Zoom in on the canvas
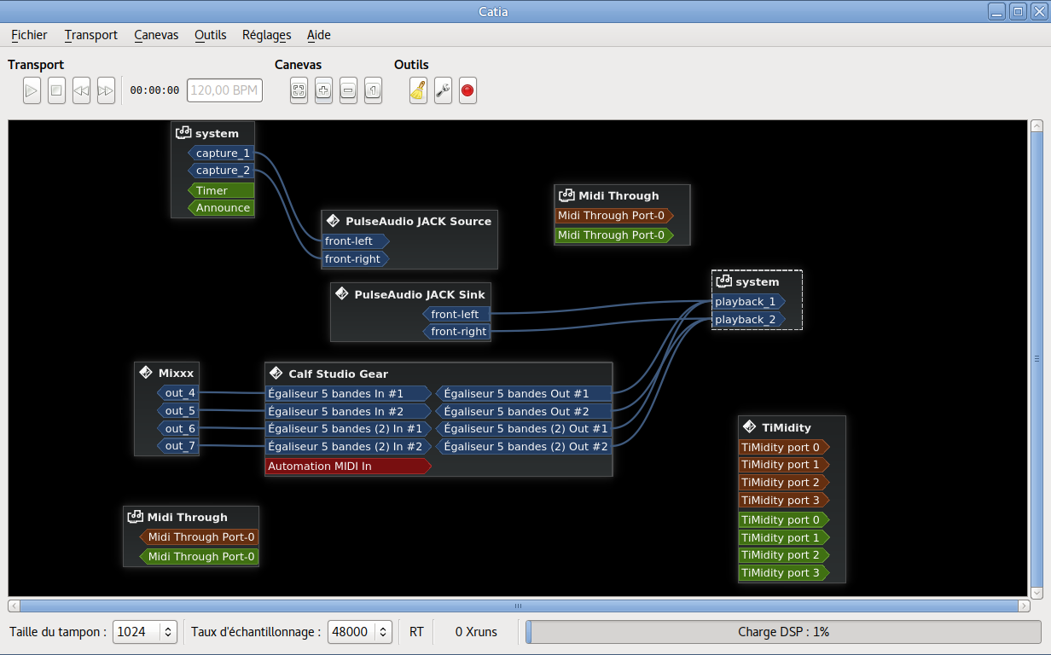The image size is (1051, 655). pyautogui.click(x=323, y=90)
